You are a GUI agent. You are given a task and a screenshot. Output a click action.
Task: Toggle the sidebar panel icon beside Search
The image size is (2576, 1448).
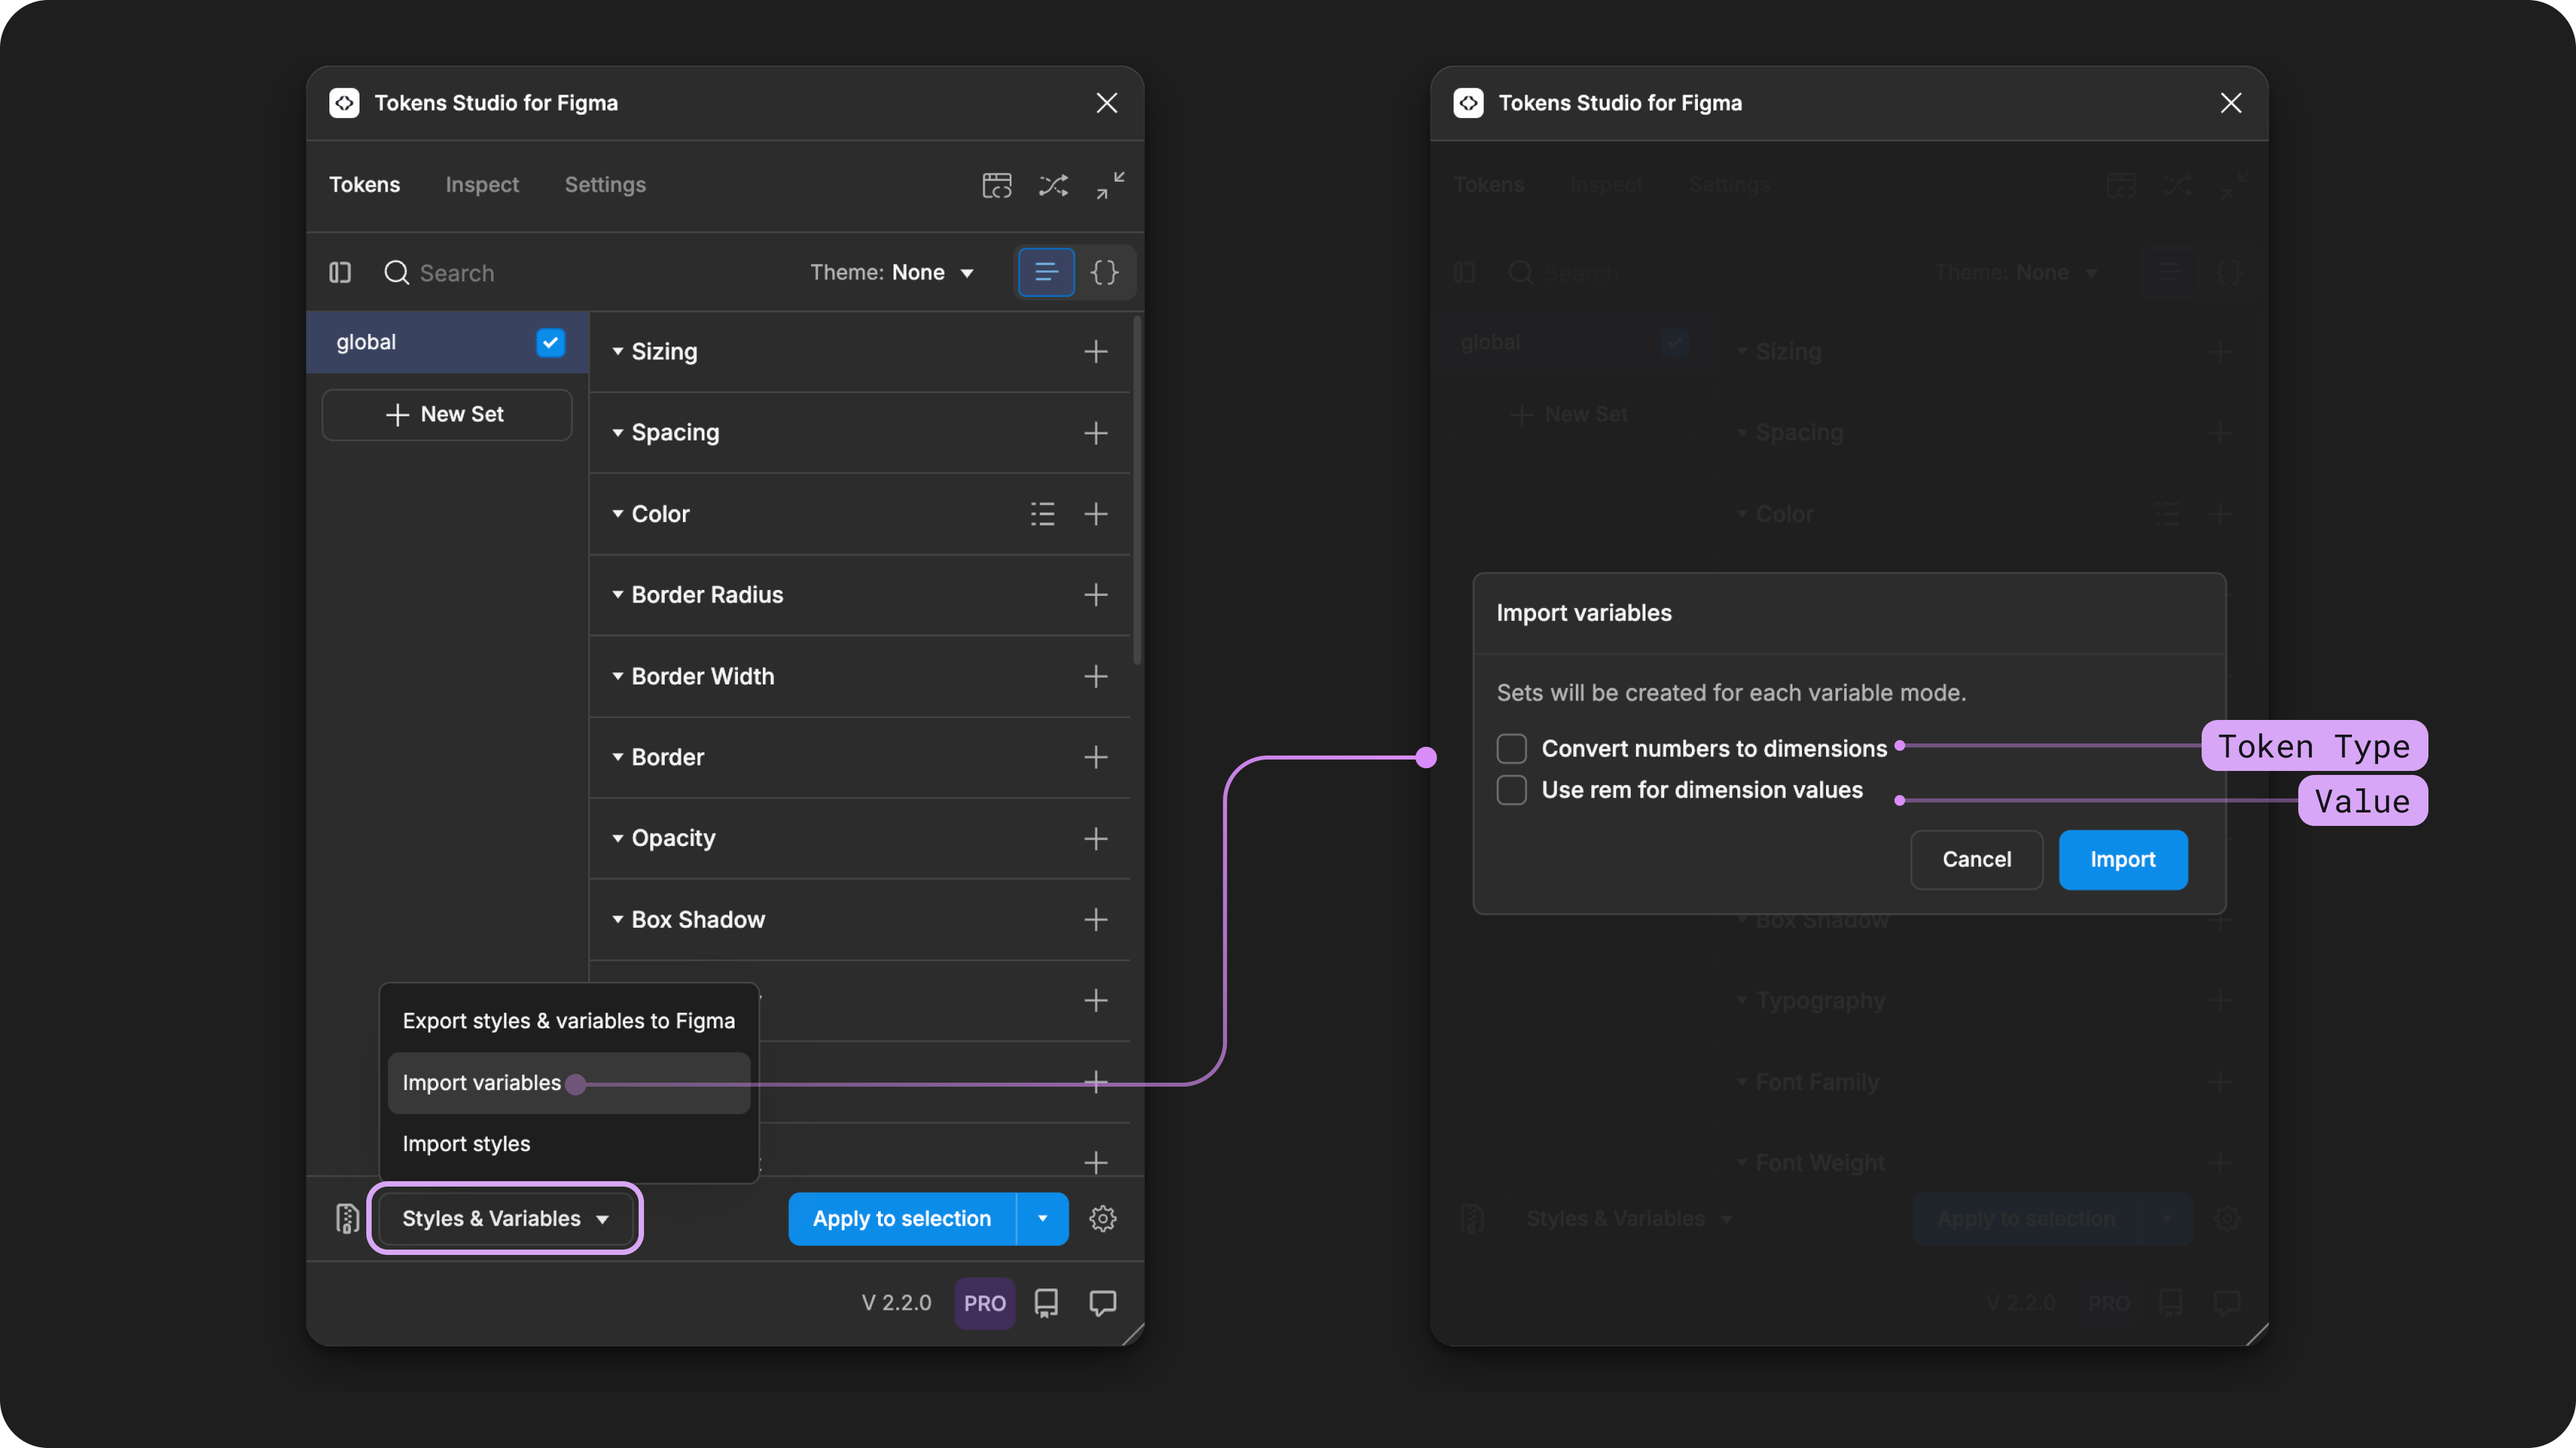click(x=340, y=273)
